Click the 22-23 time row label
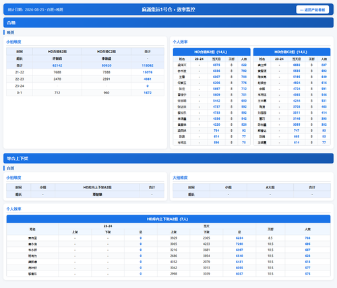 pyautogui.click(x=20, y=79)
